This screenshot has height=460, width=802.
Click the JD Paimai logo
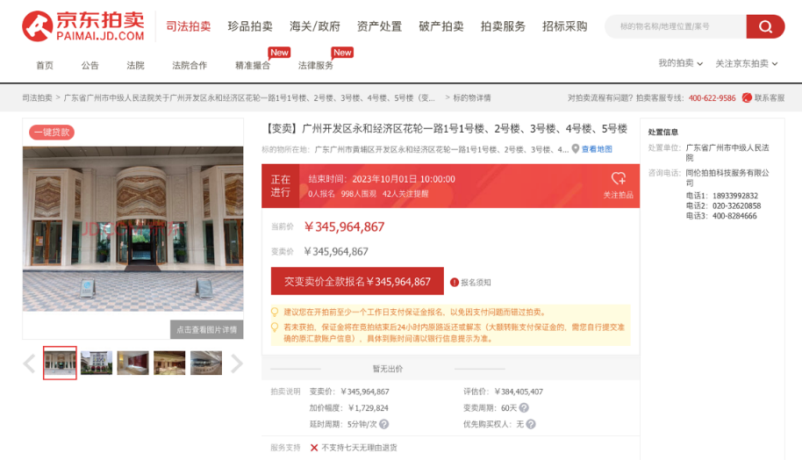[83, 26]
